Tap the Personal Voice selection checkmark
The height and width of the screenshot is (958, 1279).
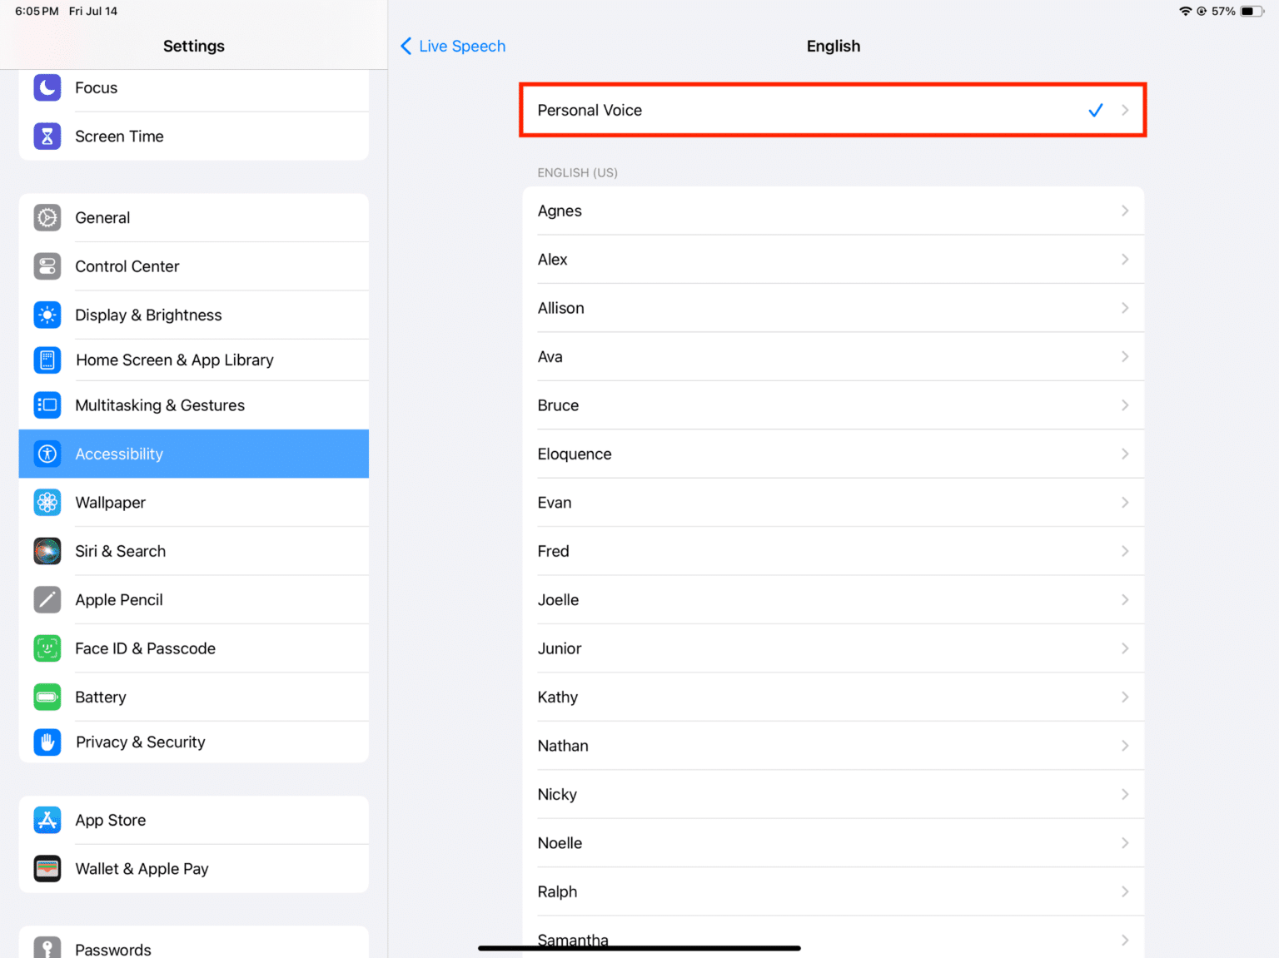point(1096,110)
